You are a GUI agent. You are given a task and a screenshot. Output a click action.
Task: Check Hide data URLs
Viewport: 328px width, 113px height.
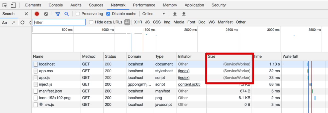click(x=91, y=22)
